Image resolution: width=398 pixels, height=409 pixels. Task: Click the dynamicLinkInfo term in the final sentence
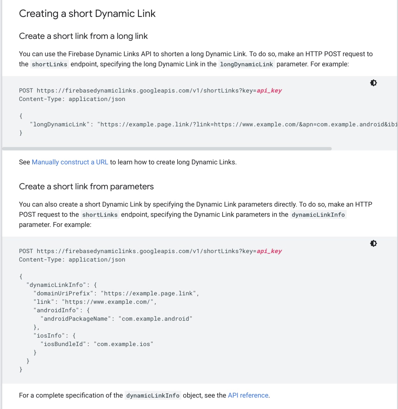tap(153, 396)
